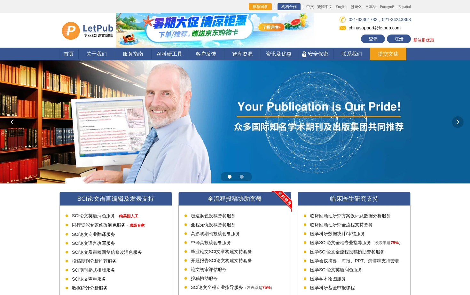Click the 提交文稿 submit button
Screen dimensions: 470x295
pyautogui.click(x=388, y=54)
